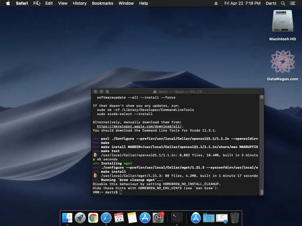302x226 pixels.
Task: Click 'sudo xcode-select --install' line
Action: tap(125, 114)
